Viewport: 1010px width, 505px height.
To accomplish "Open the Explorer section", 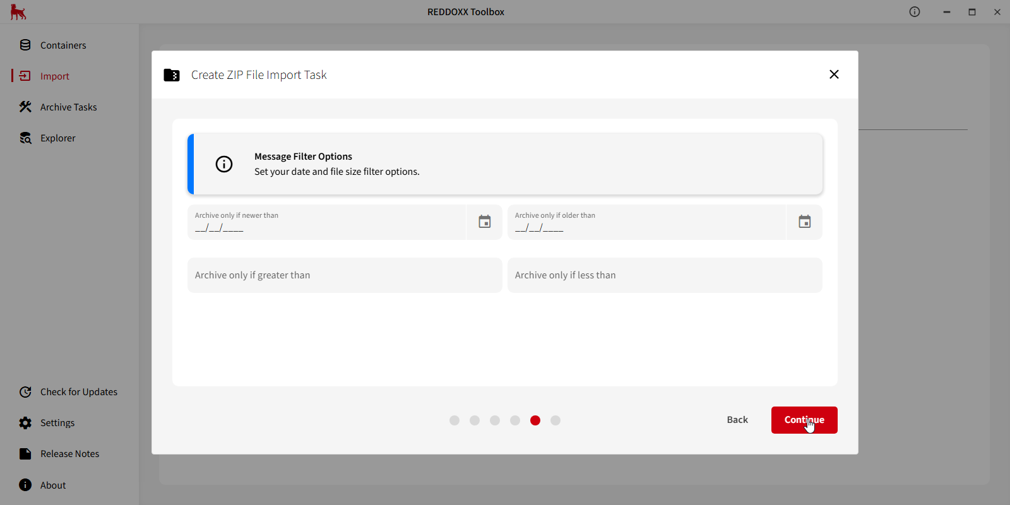I will 58,138.
